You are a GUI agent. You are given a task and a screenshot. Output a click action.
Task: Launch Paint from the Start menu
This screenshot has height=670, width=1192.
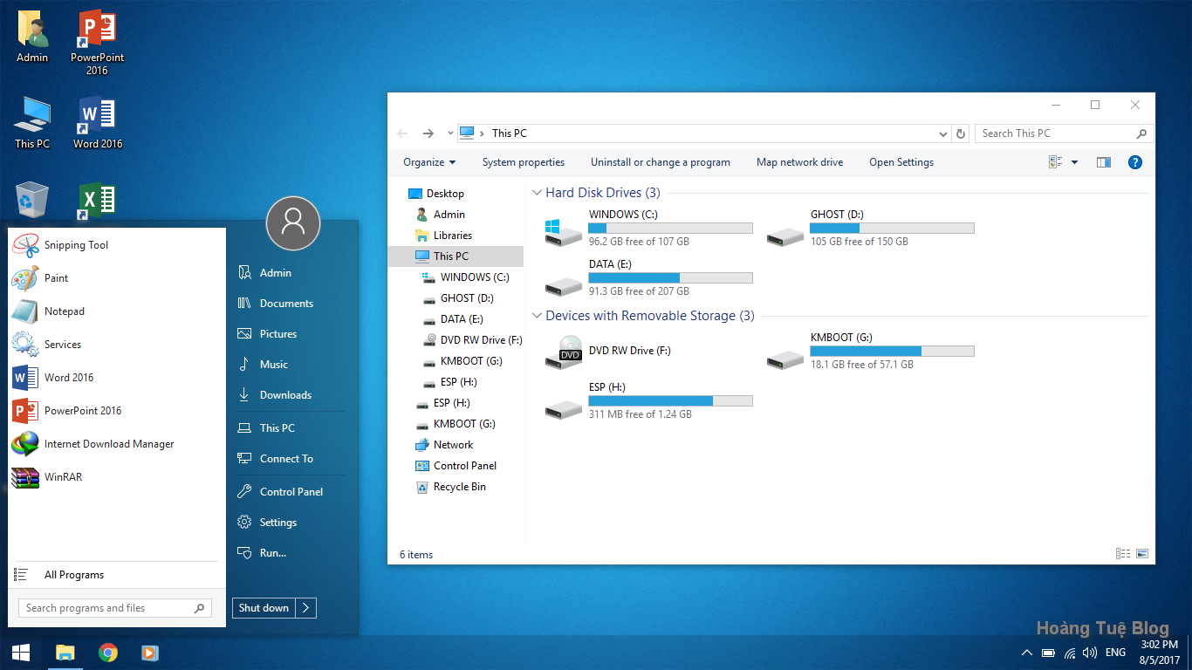click(57, 278)
